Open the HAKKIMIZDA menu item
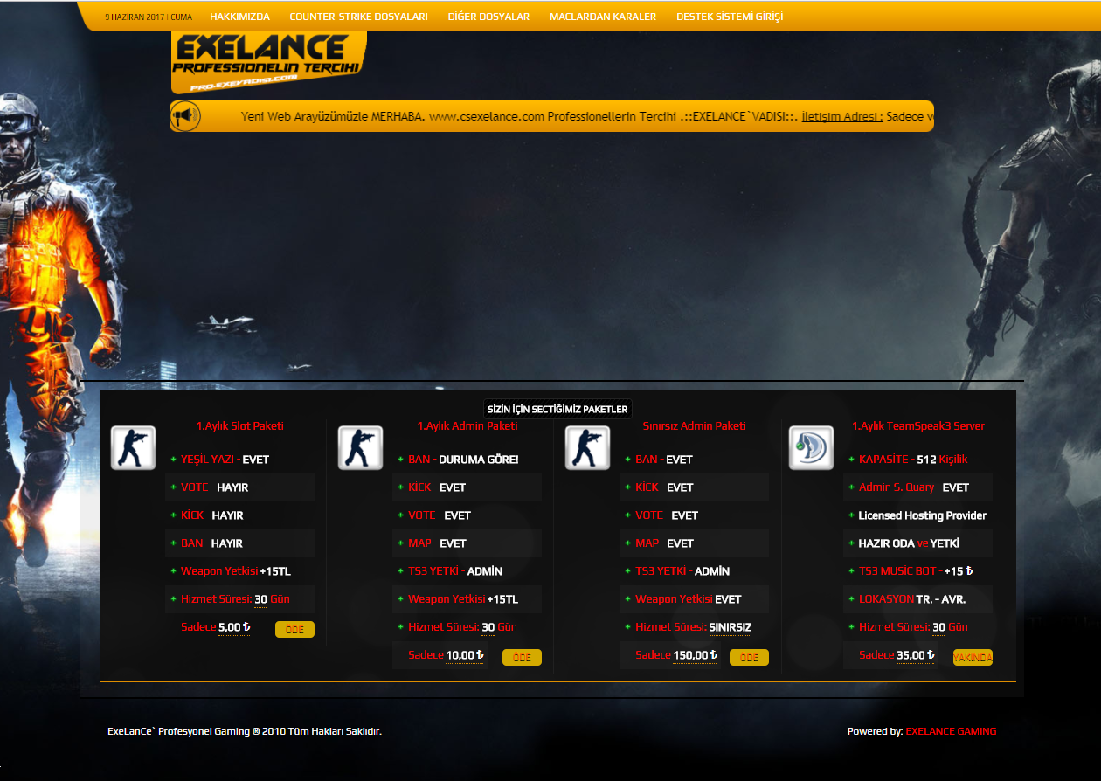 240,17
